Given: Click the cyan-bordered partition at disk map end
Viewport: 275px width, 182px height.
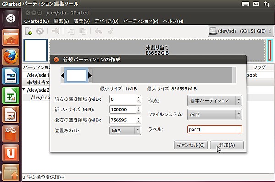Looking at the screenshot, I should tap(270, 50).
